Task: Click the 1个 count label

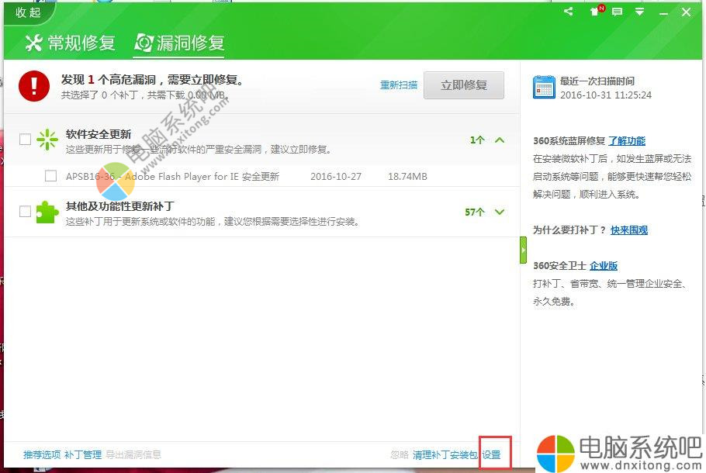Action: pos(477,140)
